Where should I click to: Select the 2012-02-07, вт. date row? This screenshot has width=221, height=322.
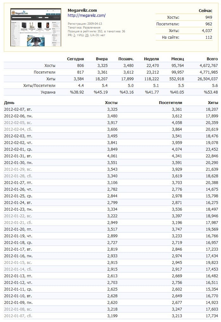18,109
